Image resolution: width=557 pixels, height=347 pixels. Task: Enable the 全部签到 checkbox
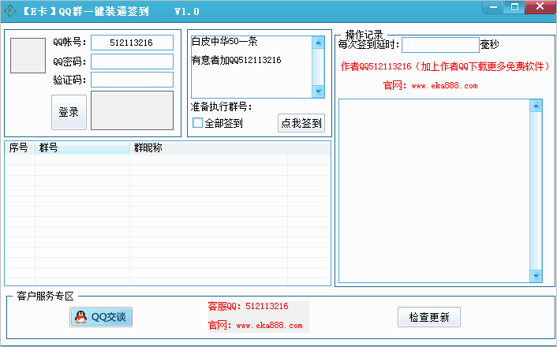pos(197,123)
